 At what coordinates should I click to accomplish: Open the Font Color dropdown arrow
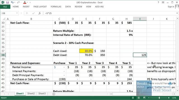click(27, 2)
